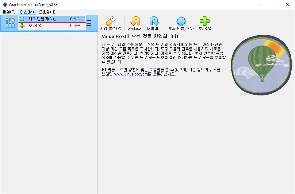Screen dimensions: 295x194
Task: Click the green plus 추가(A) toolbar icon
Action: [x=205, y=21]
